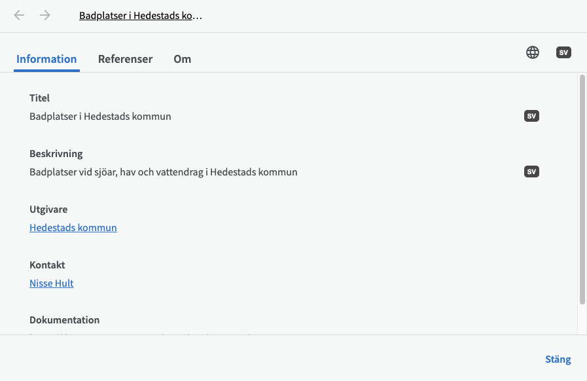The width and height of the screenshot is (587, 381).
Task: Click the Utgivare field heading
Action: 48,209
